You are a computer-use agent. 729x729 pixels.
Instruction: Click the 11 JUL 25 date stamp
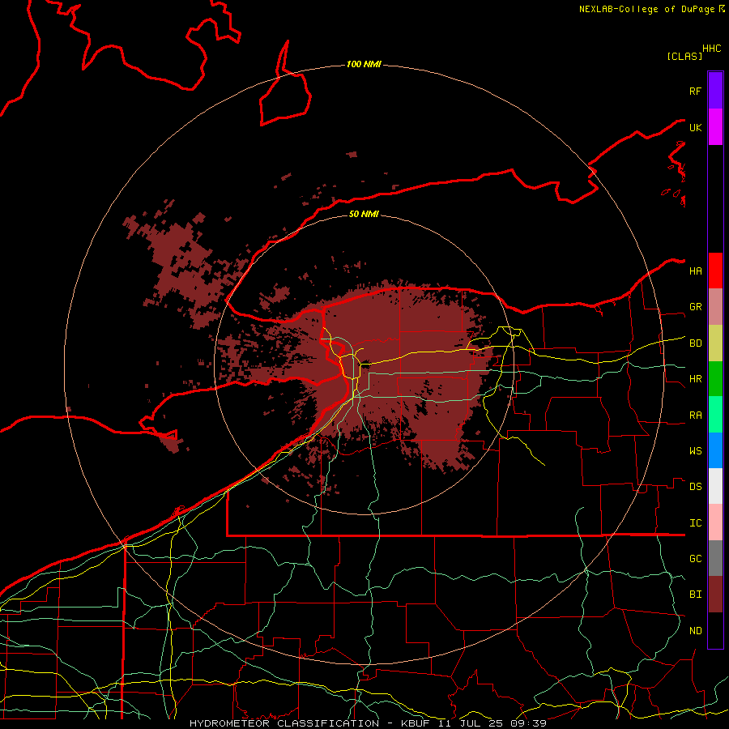[472, 723]
